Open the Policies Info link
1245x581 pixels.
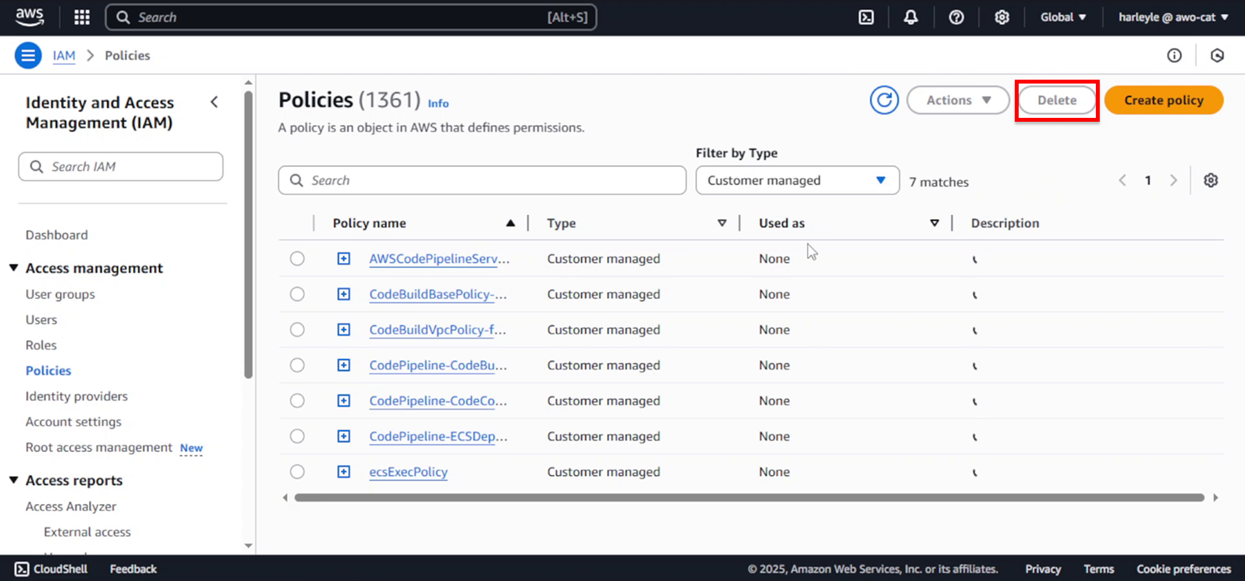coord(438,104)
